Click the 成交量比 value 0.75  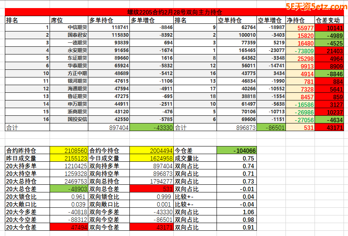[236, 158]
